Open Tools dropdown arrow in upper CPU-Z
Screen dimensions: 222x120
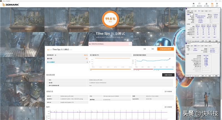click(206, 41)
